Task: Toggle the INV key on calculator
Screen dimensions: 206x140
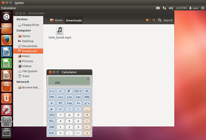Action: point(52,97)
